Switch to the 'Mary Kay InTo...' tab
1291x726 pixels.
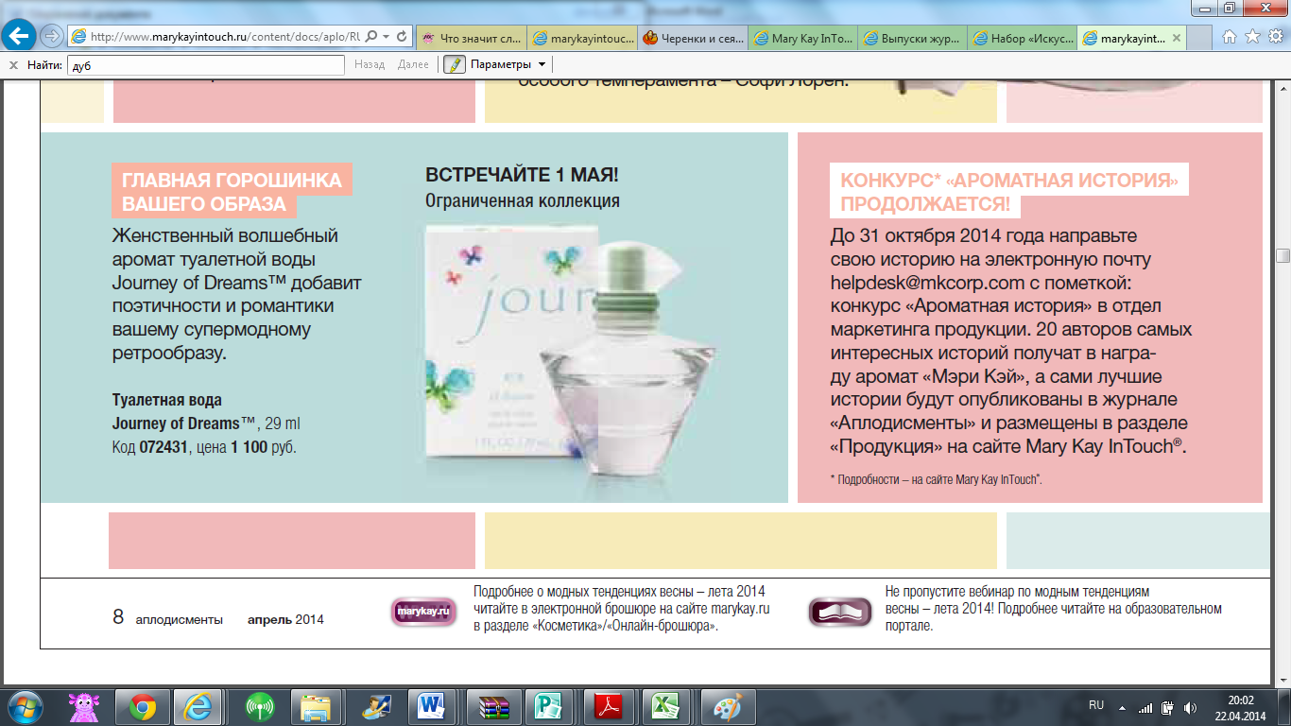click(803, 39)
